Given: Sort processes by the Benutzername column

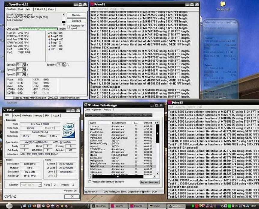Looking at the screenshot, I should tap(121, 123).
